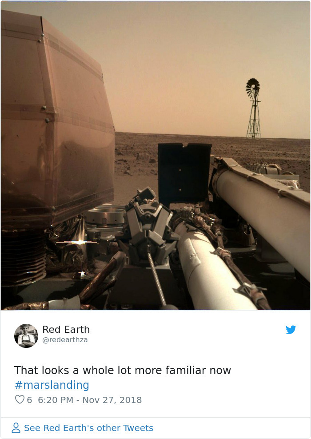
Task: Like the tweet with the heart icon
Action: (x=19, y=399)
